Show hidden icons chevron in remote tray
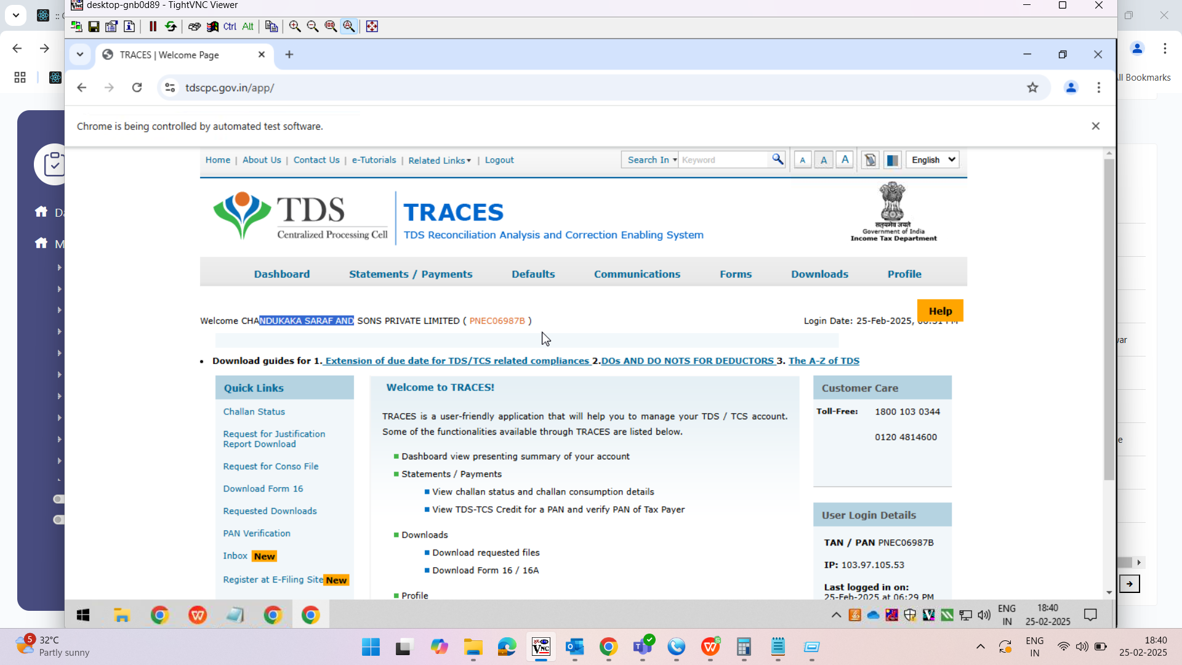The width and height of the screenshot is (1182, 665). coord(836,615)
